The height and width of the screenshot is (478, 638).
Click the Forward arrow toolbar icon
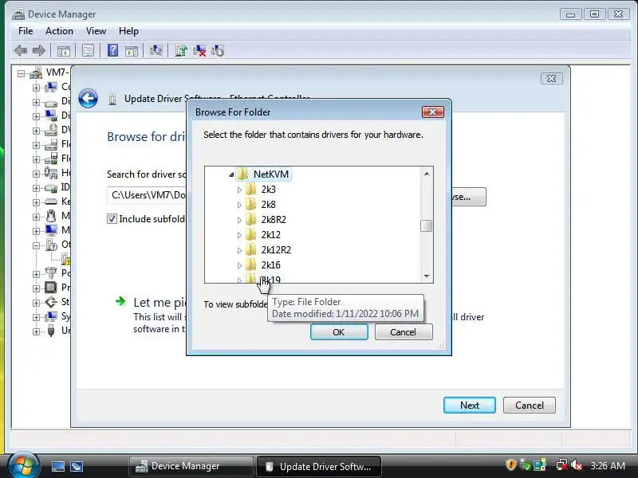point(38,51)
